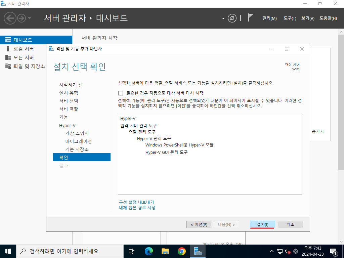Go to 기본 저장소 wizard step

point(77,149)
